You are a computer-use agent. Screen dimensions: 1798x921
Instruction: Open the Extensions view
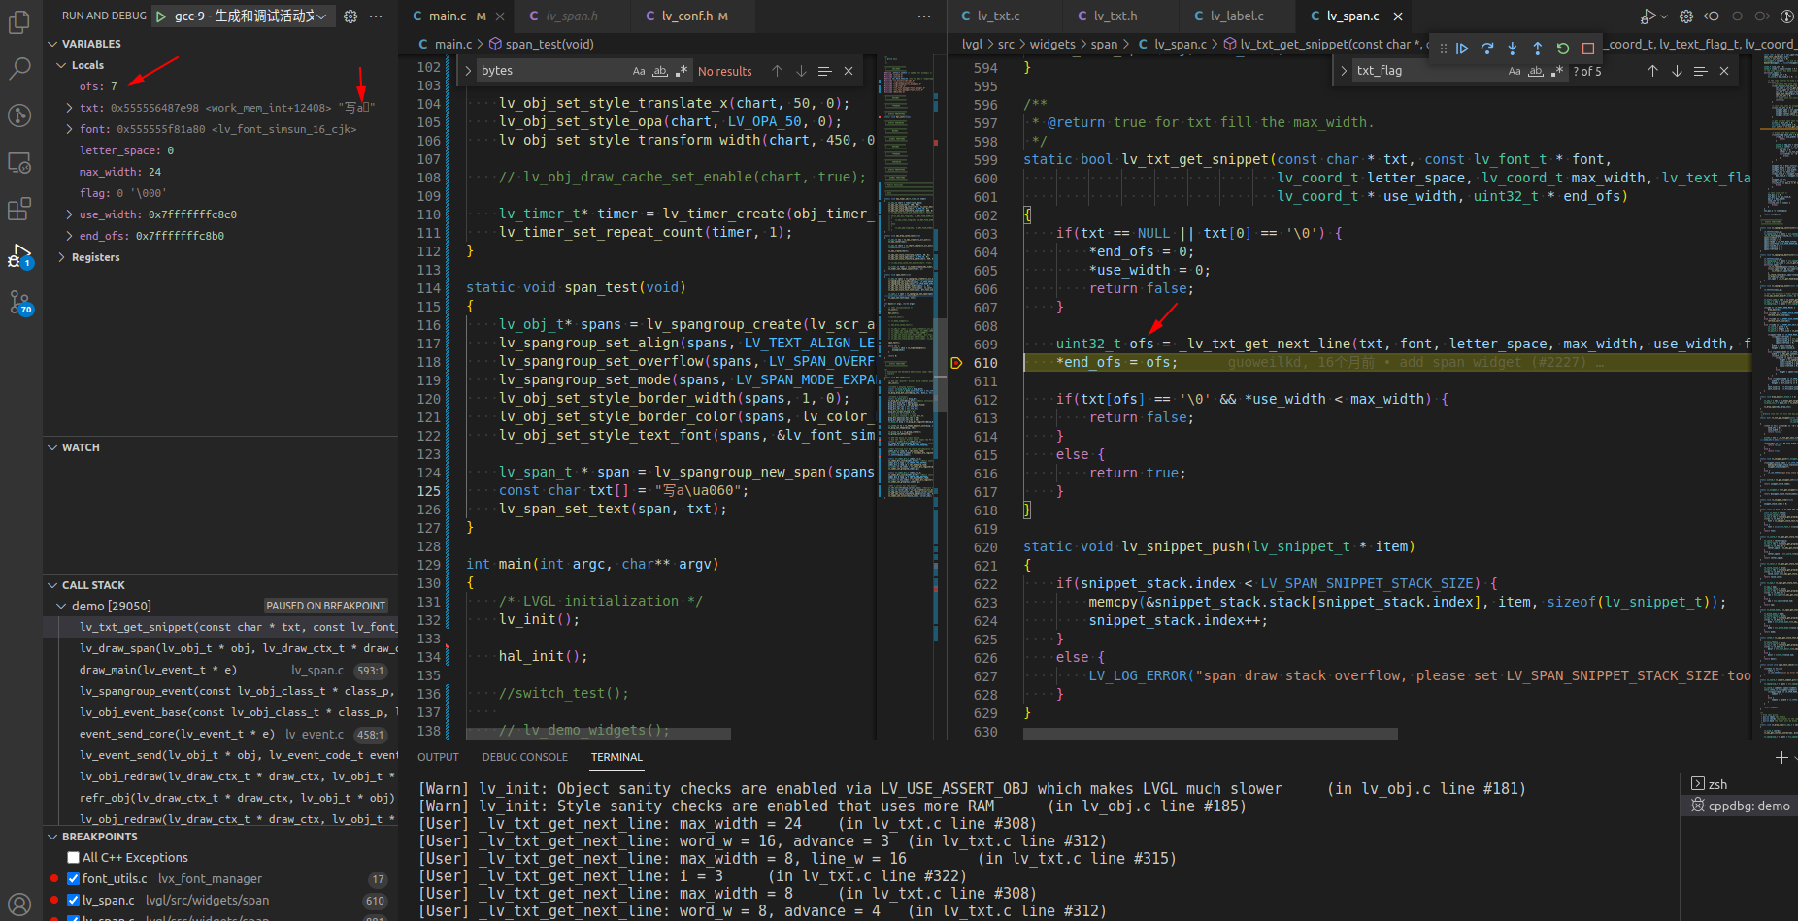pos(19,209)
